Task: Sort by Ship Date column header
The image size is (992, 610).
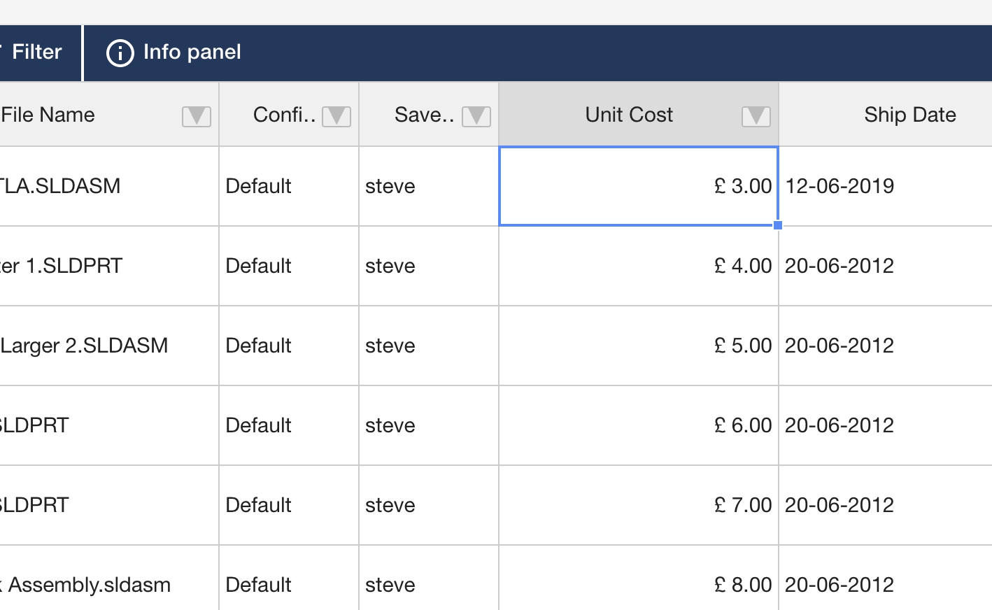Action: pyautogui.click(x=909, y=115)
